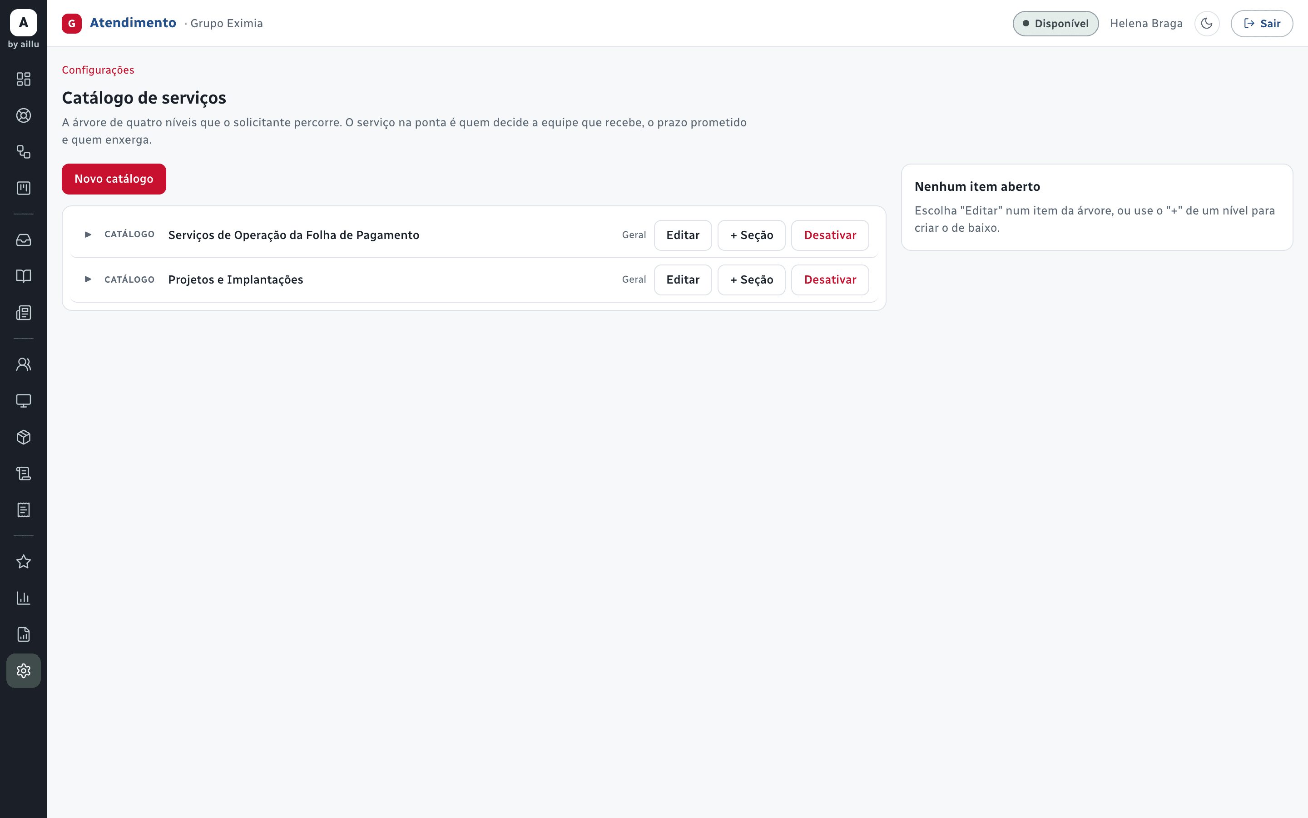1308x818 pixels.
Task: Open the scroll document icon in sidebar
Action: pos(23,474)
